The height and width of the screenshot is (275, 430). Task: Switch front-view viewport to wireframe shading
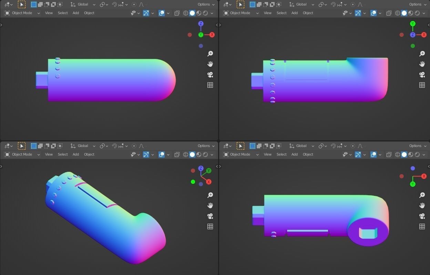click(x=186, y=13)
